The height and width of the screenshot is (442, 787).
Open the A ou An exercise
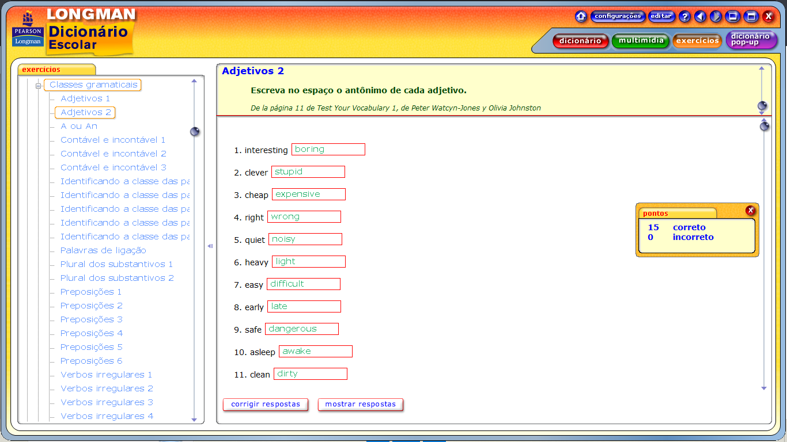(x=79, y=126)
